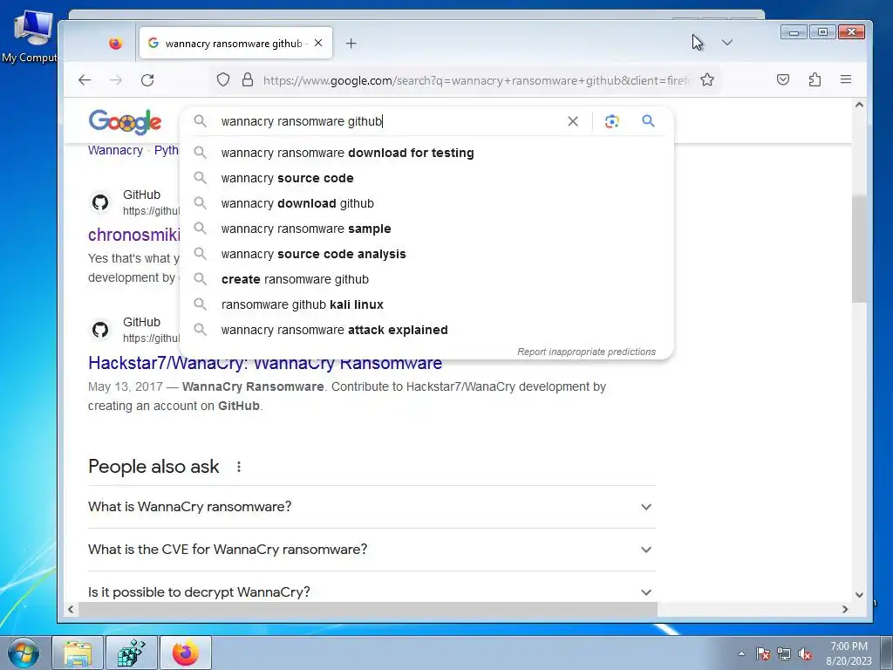Click the Firefox forward arrow
This screenshot has width=893, height=670.
click(x=116, y=79)
